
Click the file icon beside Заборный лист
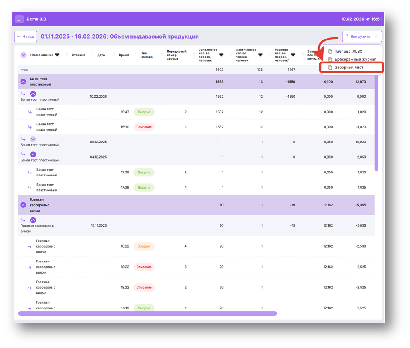(x=330, y=67)
